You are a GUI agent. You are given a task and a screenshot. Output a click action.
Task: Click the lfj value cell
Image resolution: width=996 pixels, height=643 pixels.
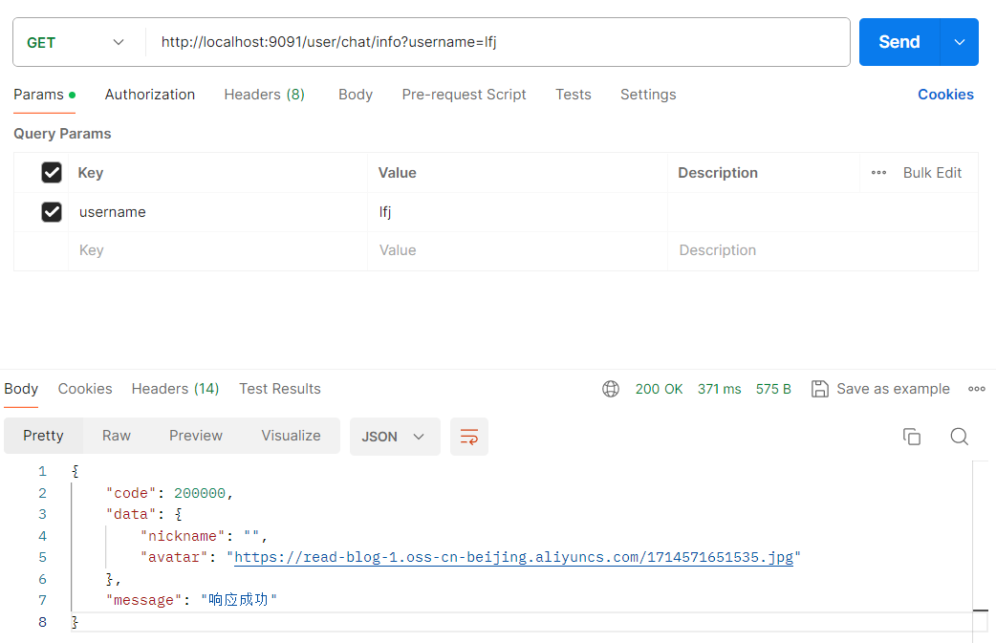coord(517,212)
